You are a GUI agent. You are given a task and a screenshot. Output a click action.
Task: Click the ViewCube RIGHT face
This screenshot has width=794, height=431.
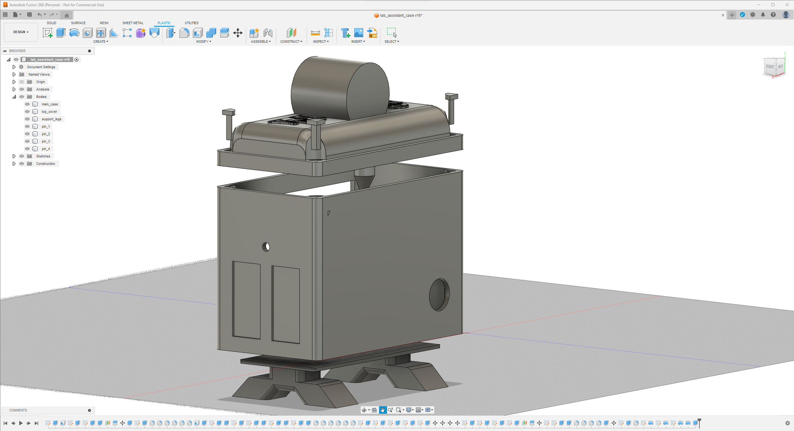pyautogui.click(x=770, y=67)
